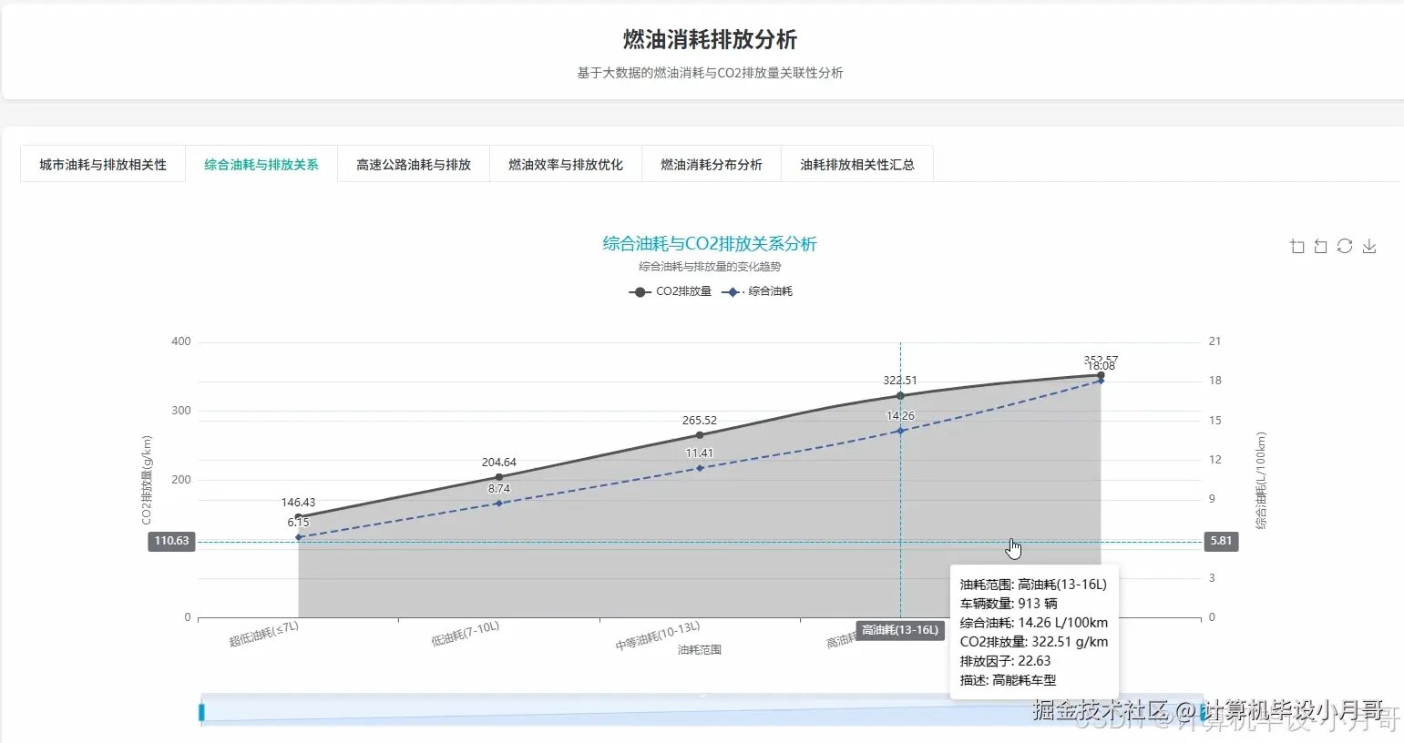Click the page heading 燃油消耗排放分析
The width and height of the screenshot is (1404, 743).
pos(710,39)
